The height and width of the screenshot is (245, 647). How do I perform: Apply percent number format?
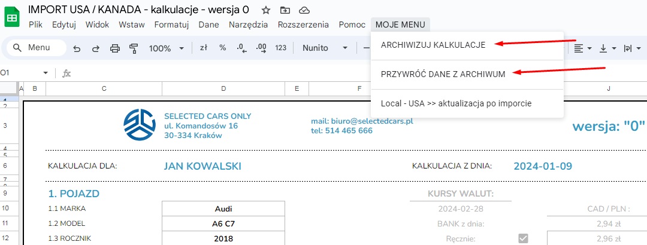(222, 48)
